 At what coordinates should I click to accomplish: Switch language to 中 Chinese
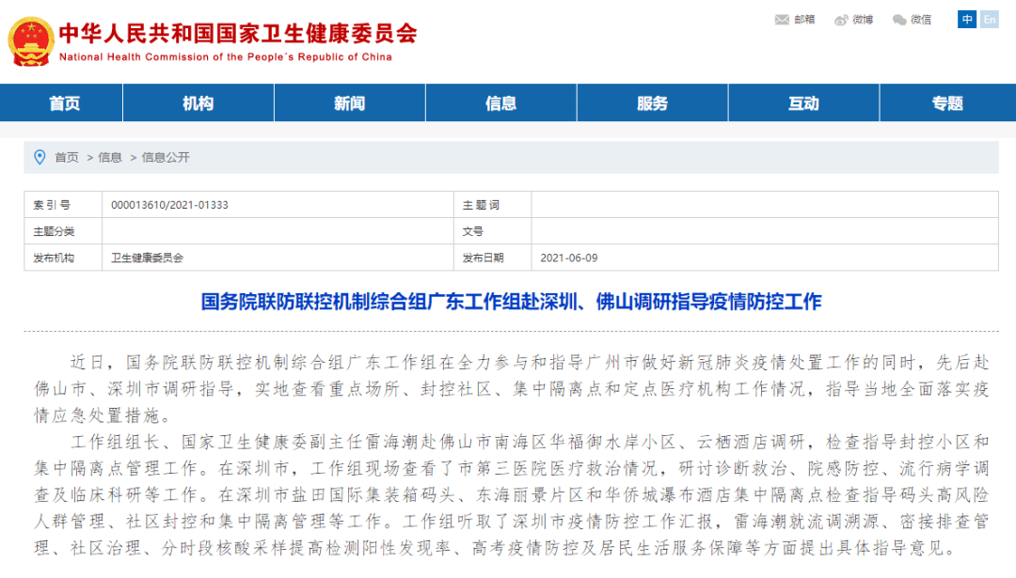point(967,20)
